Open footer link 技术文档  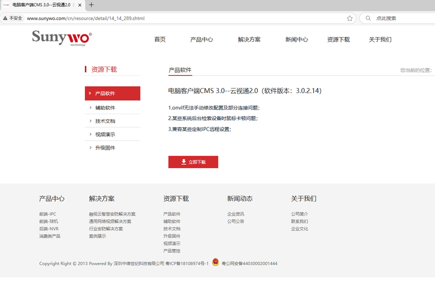click(172, 229)
